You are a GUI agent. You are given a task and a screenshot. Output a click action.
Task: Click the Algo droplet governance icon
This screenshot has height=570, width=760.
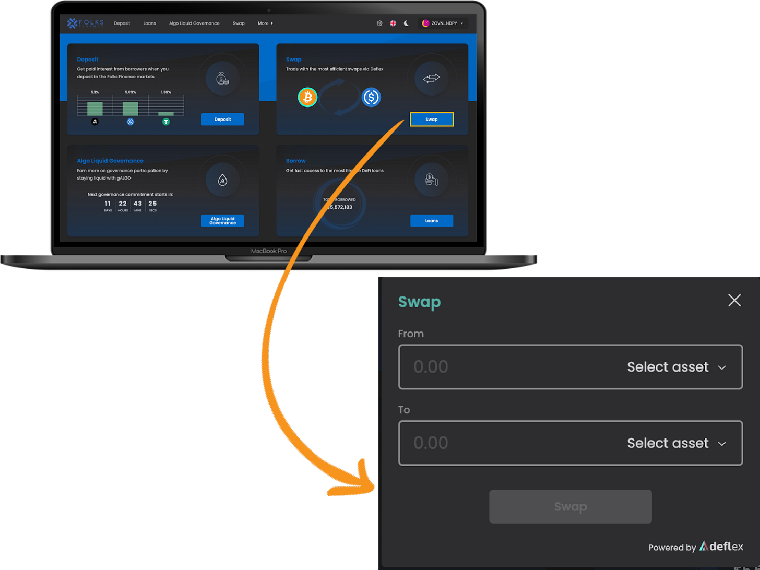coord(222,180)
